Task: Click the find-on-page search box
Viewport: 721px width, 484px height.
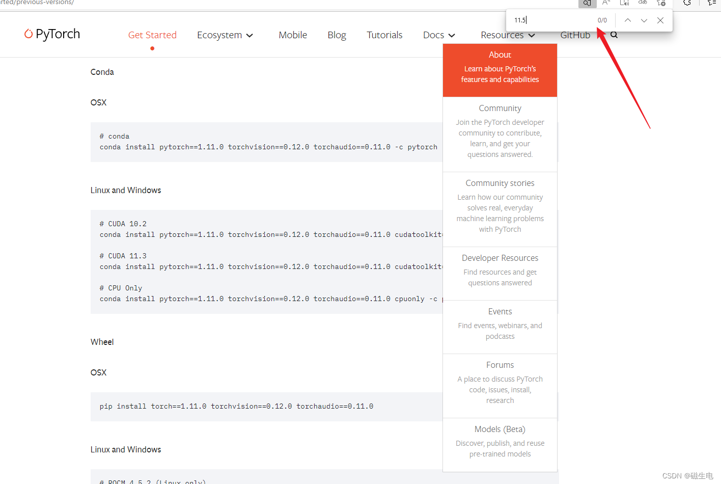Action: click(552, 20)
